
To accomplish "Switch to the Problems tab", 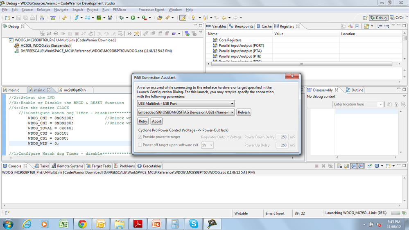I will coord(125,166).
